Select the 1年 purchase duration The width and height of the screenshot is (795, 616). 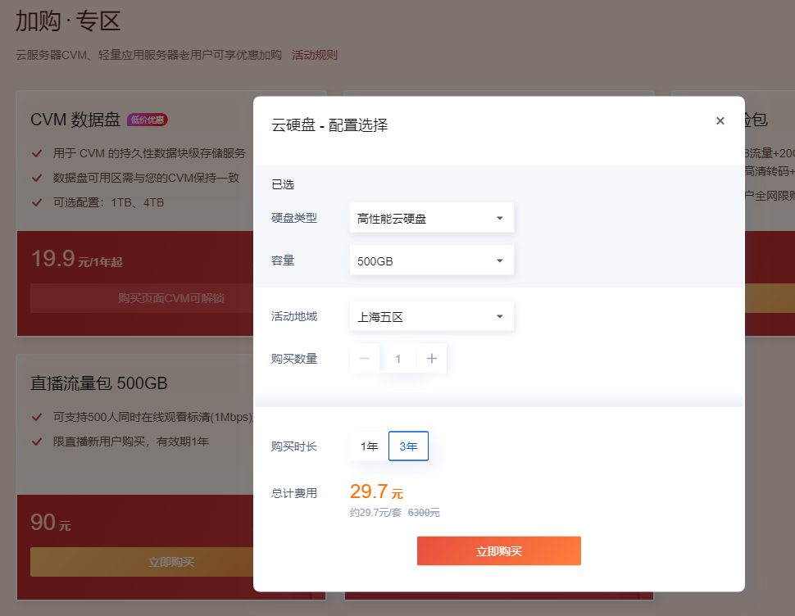pos(369,446)
